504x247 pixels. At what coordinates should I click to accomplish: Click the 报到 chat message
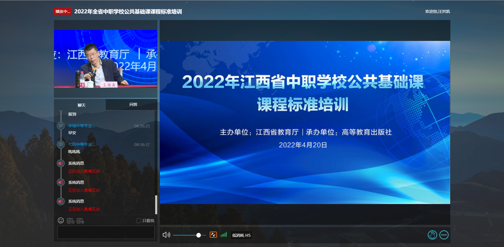72,114
